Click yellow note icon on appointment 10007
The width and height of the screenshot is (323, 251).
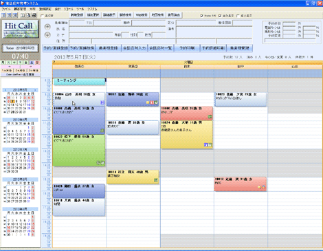(148, 102)
